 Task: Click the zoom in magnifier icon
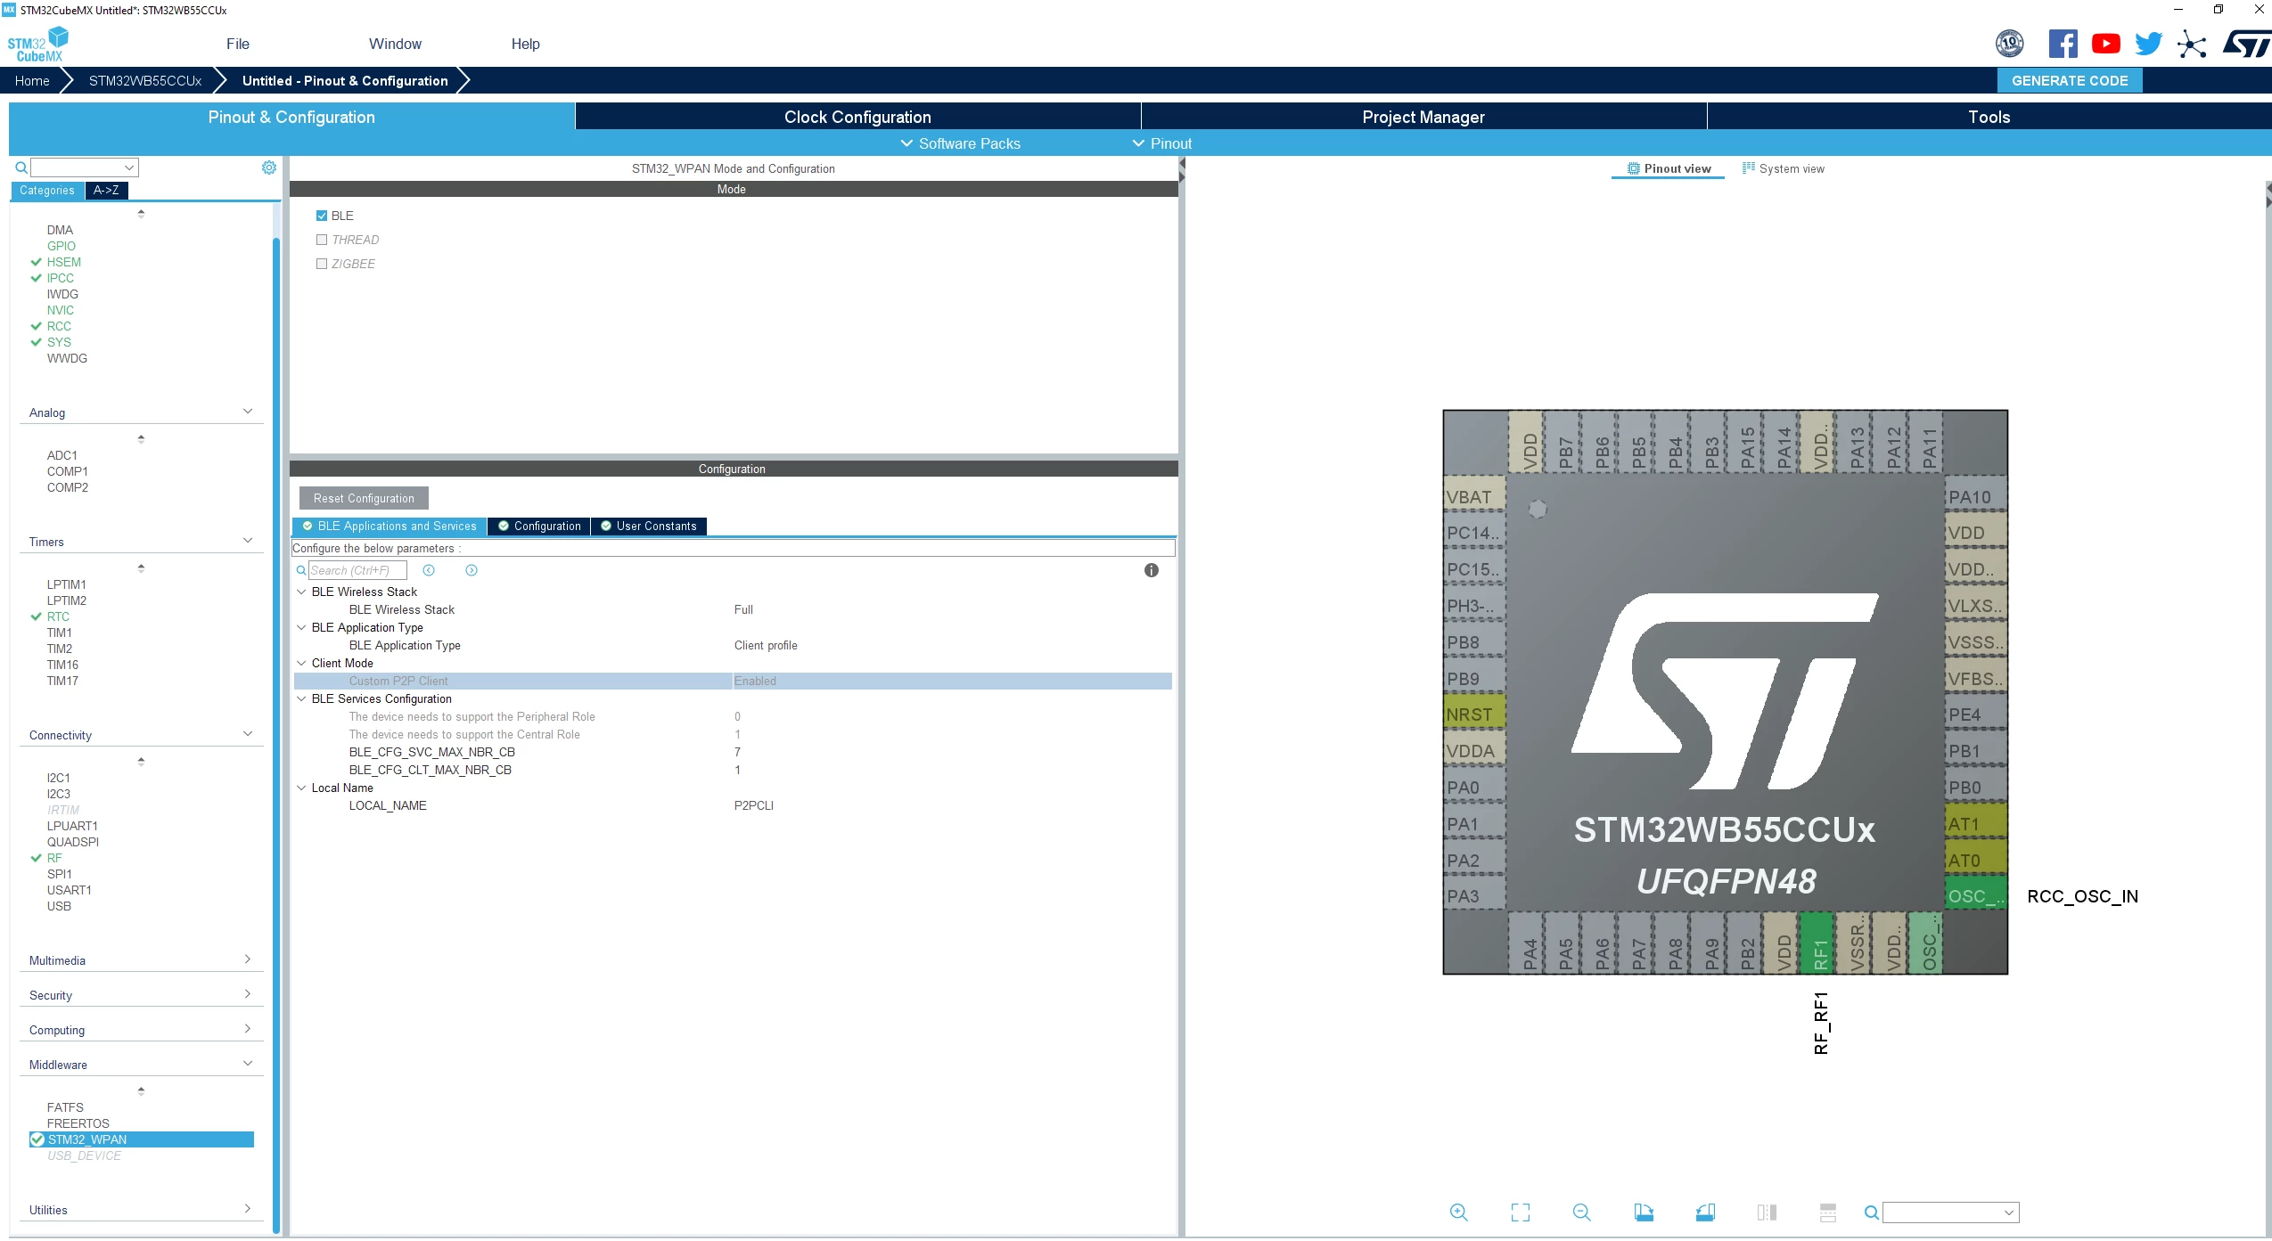1458,1212
